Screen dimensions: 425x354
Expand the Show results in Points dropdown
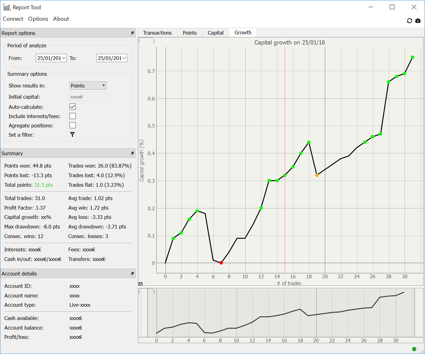pos(88,86)
